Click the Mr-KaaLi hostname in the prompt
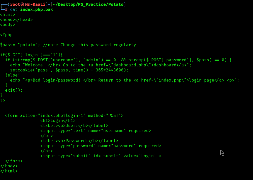Image resolution: width=253 pixels, height=180 pixels. (x=35, y=4)
